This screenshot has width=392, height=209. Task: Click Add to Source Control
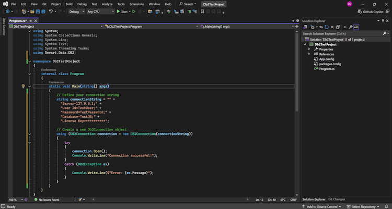(x=323, y=206)
